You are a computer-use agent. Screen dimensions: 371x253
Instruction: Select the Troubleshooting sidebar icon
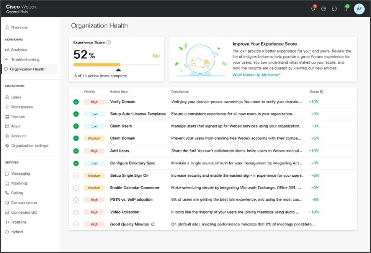(x=8, y=59)
